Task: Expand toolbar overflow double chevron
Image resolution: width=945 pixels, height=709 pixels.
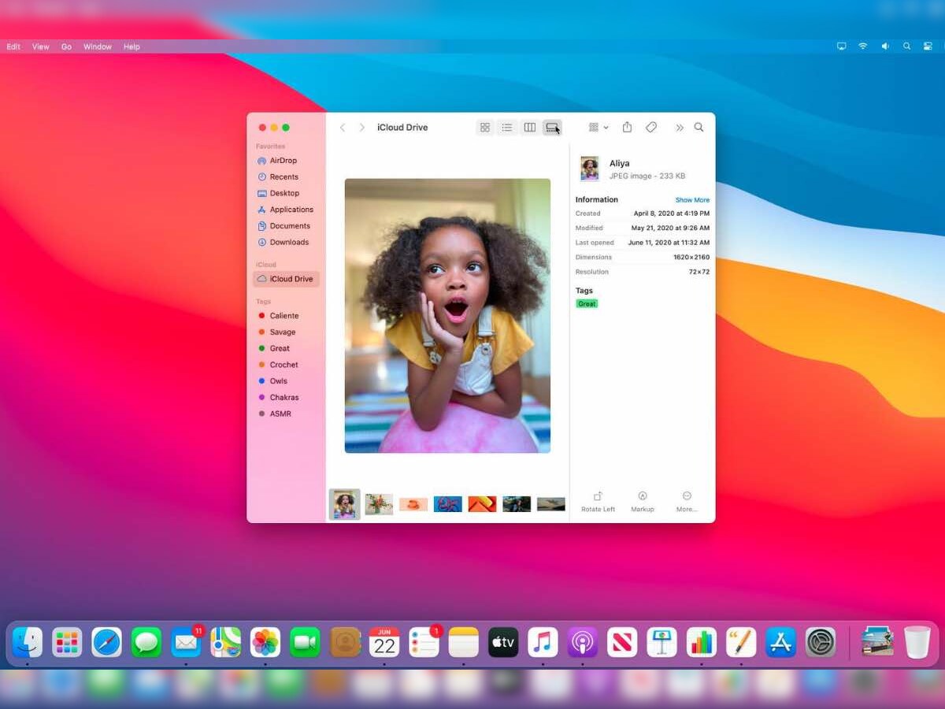Action: click(679, 128)
